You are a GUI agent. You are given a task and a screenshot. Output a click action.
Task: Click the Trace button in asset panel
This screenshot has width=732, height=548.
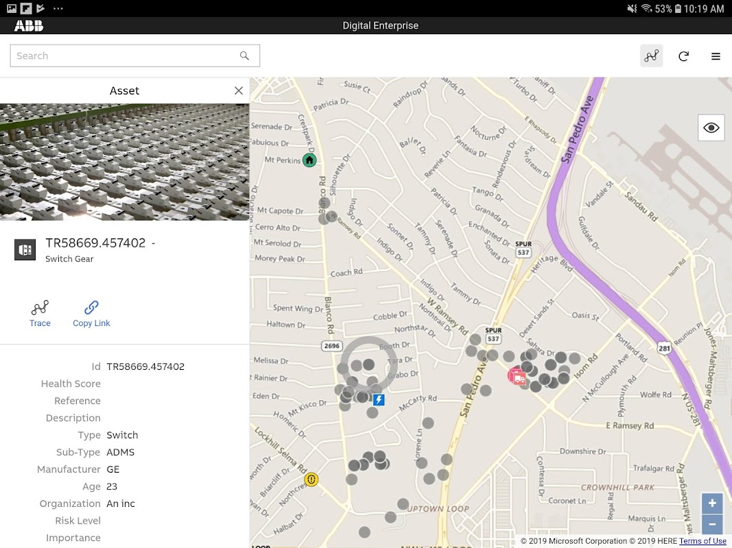click(x=40, y=314)
